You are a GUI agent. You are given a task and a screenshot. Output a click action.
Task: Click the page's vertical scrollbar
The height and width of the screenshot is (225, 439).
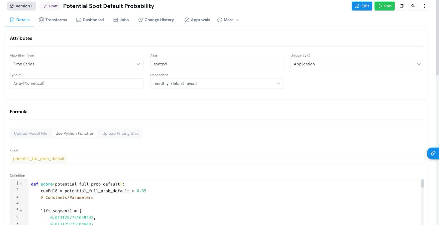pos(437,38)
